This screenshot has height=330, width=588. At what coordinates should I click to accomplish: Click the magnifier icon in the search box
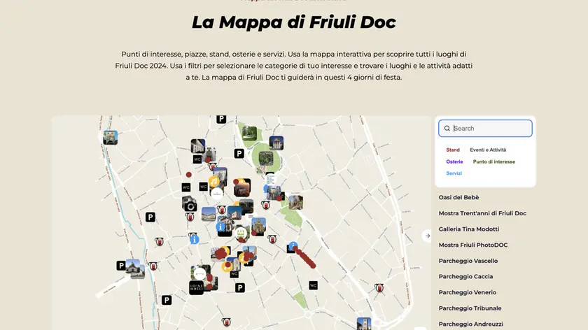(447, 129)
